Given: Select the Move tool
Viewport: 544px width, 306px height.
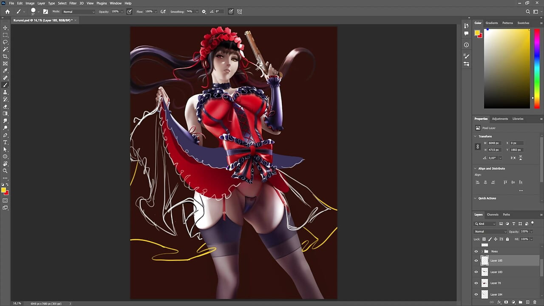Looking at the screenshot, I should click(x=6, y=28).
